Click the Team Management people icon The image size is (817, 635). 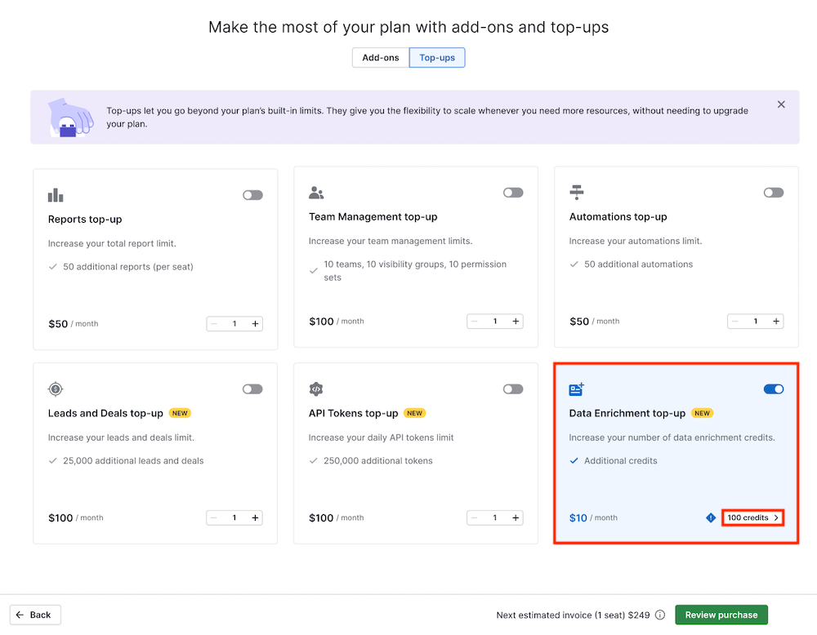pyautogui.click(x=316, y=193)
